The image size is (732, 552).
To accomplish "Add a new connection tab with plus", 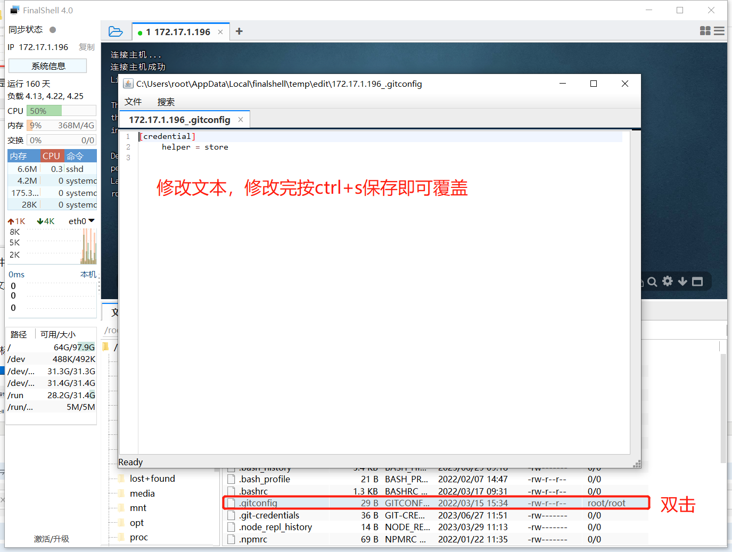I will [239, 31].
